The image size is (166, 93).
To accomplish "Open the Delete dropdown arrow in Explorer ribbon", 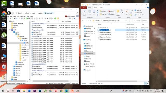I will click(114, 11).
